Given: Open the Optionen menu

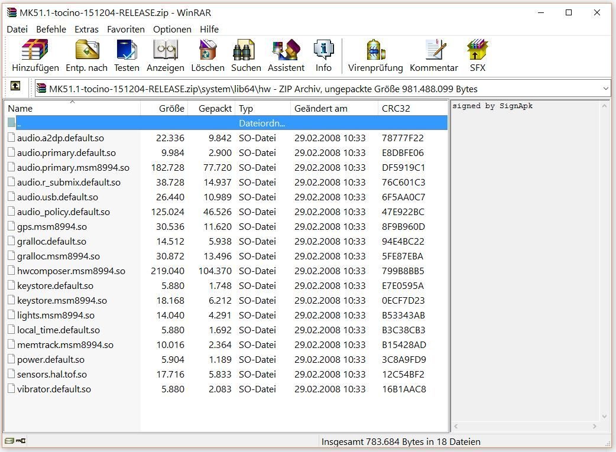Looking at the screenshot, I should point(172,30).
